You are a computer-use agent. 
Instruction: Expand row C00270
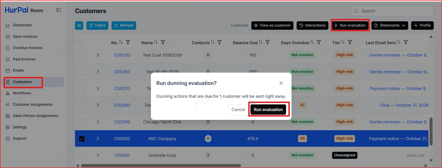pos(98,89)
